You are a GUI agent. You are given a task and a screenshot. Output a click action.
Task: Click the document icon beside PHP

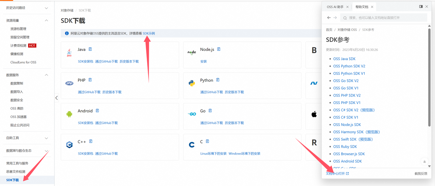point(90,80)
